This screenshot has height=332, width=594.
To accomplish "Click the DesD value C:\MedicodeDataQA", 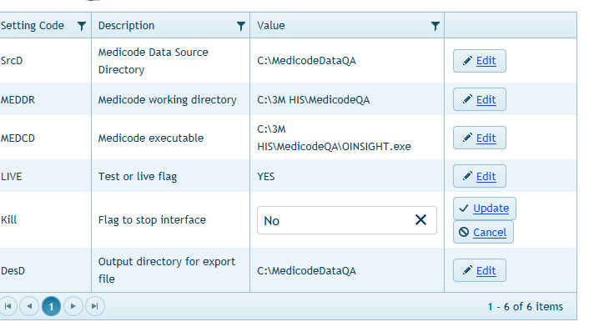I will pos(306,270).
